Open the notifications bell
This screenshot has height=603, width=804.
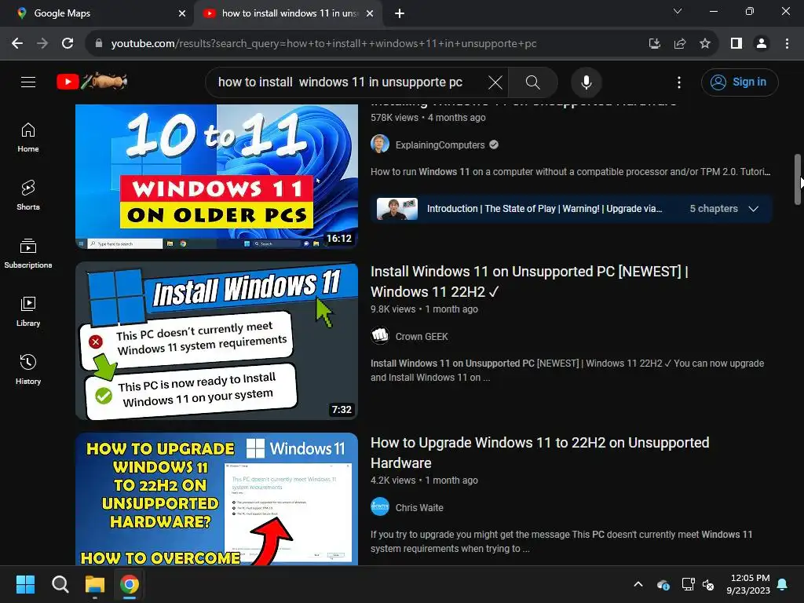pos(783,584)
